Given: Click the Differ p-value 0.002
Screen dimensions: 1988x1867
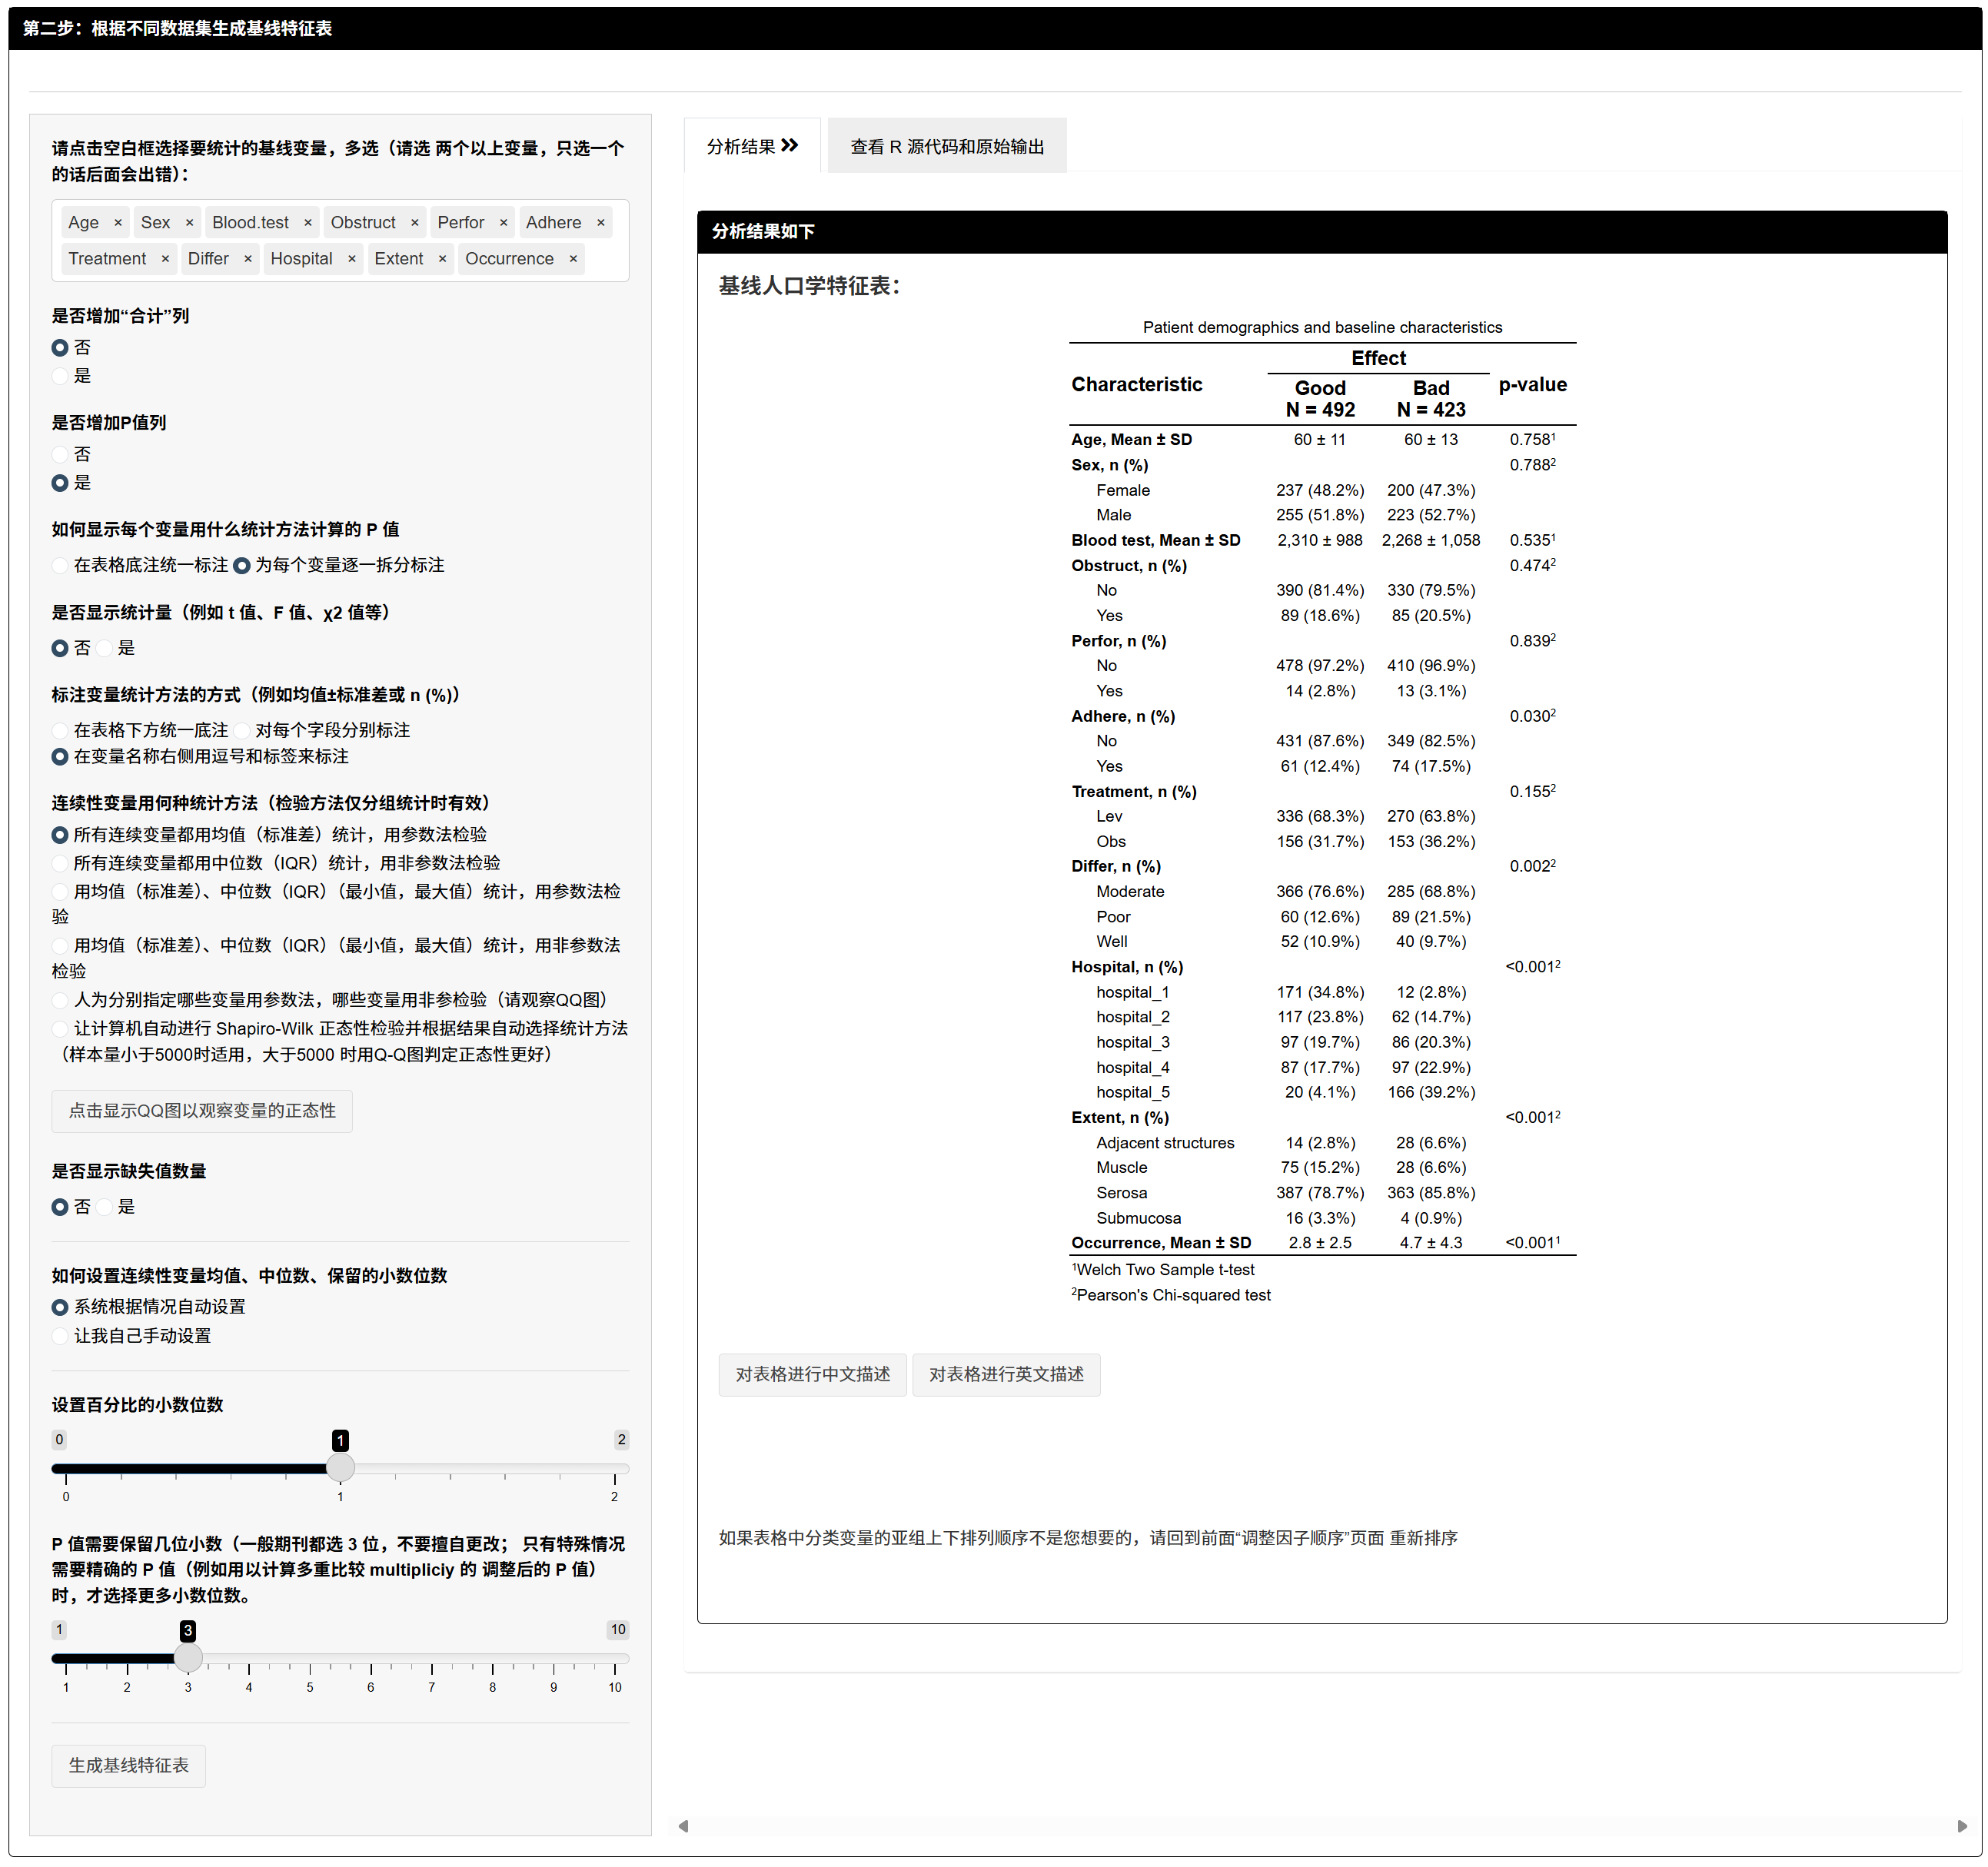Looking at the screenshot, I should click(1532, 866).
